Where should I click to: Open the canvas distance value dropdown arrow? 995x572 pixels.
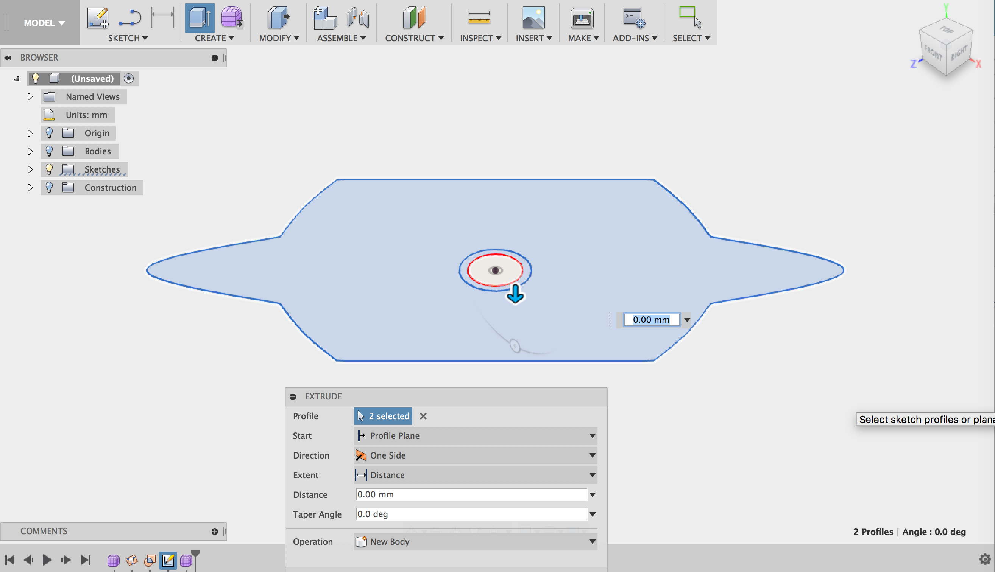click(687, 320)
